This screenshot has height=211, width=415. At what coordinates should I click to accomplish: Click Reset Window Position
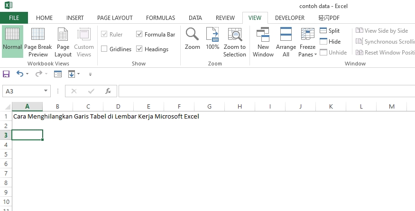click(385, 53)
